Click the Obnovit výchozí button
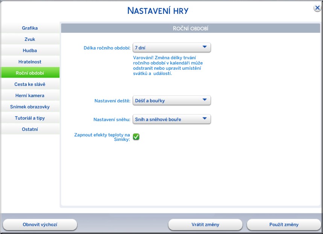The width and height of the screenshot is (323, 234). click(x=40, y=225)
